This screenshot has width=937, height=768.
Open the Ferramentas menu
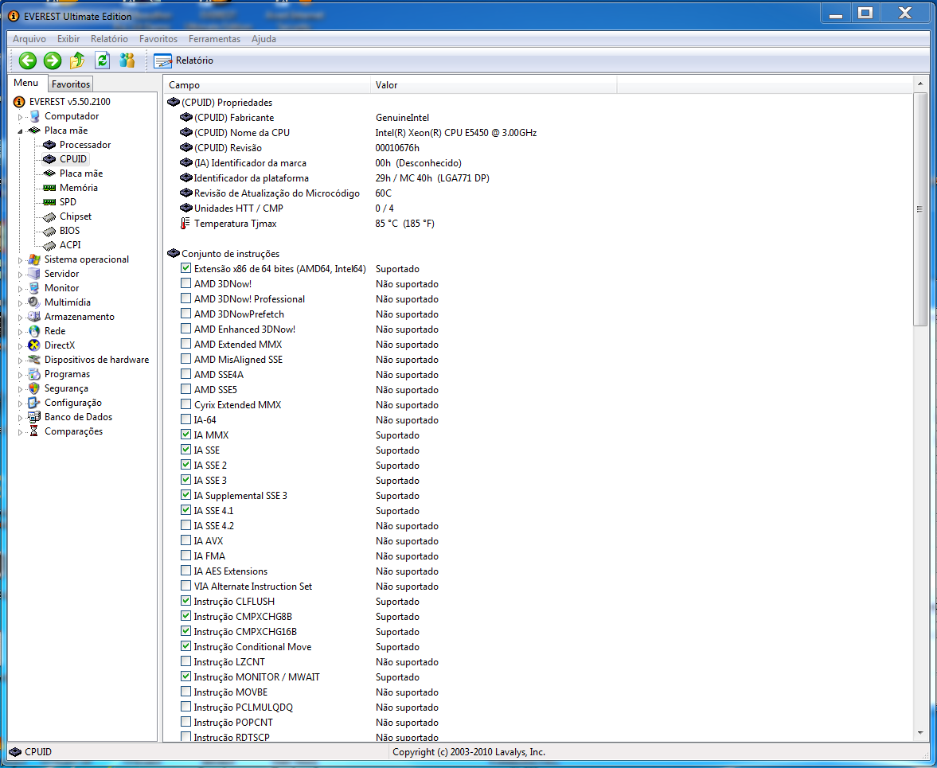coord(214,39)
